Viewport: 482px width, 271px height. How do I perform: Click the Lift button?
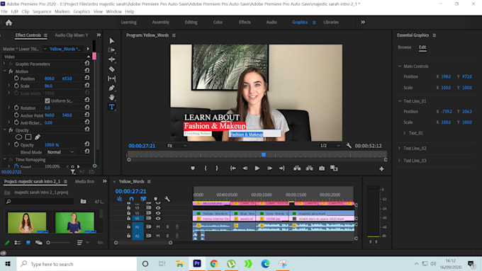pyautogui.click(x=297, y=168)
